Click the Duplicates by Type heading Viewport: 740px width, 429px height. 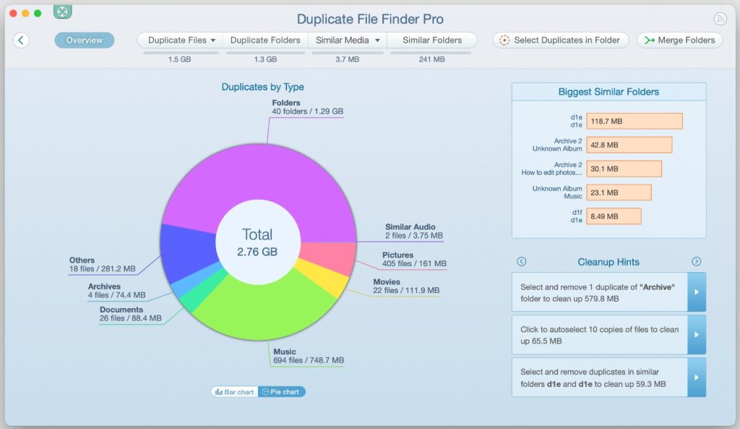coord(263,87)
